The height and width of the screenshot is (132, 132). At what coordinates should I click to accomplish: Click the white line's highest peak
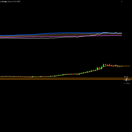[104, 32]
